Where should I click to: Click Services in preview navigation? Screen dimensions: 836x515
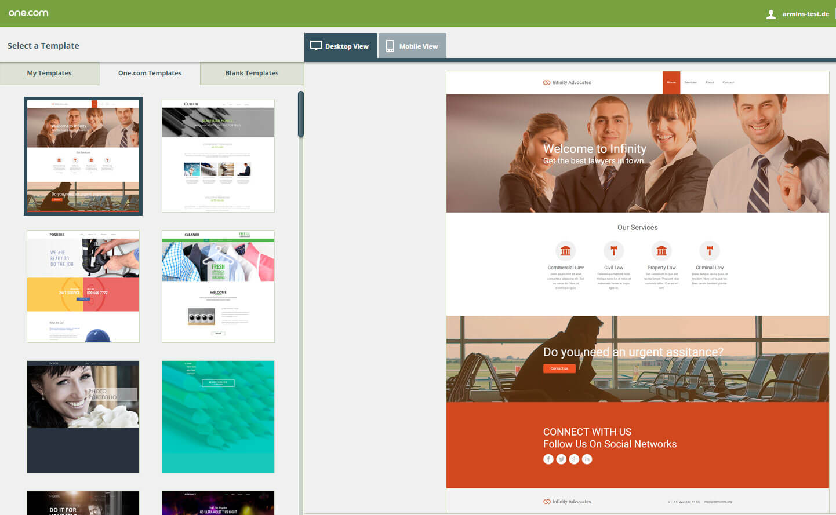point(690,82)
